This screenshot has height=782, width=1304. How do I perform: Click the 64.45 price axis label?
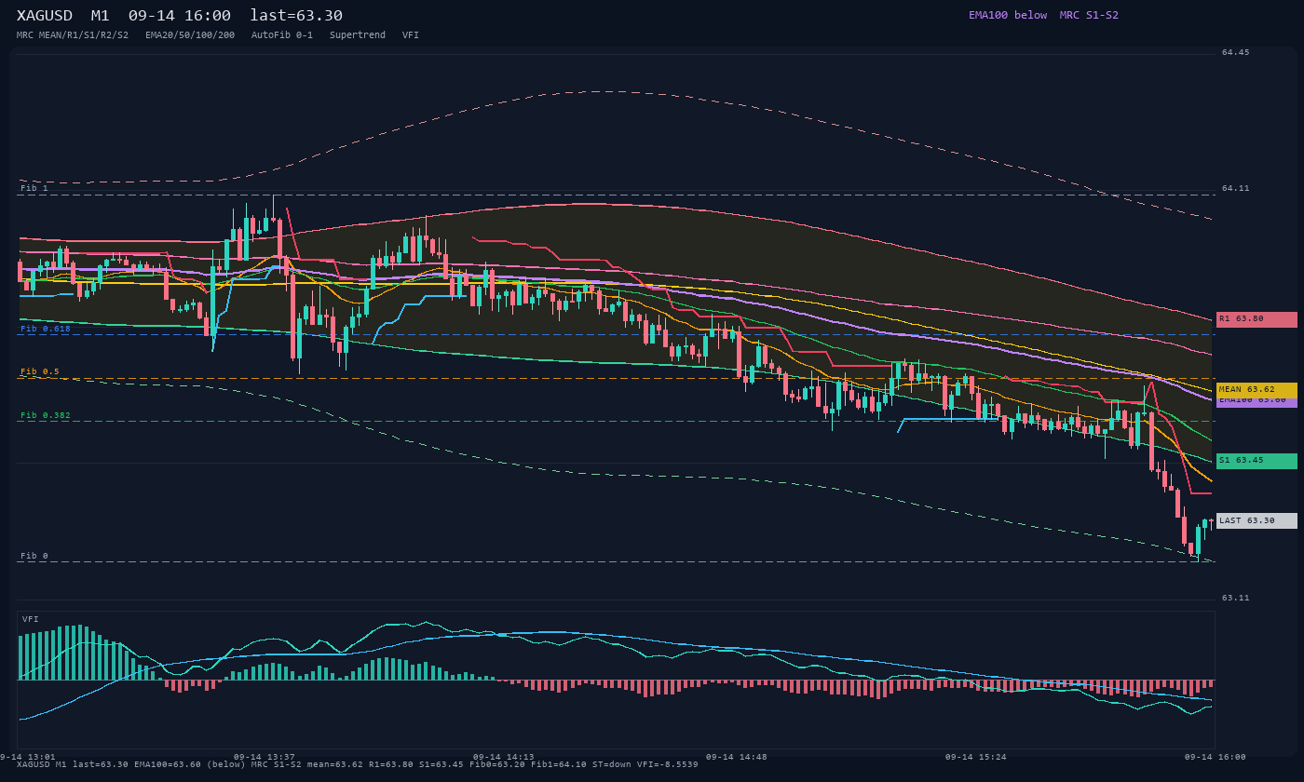tap(1236, 53)
